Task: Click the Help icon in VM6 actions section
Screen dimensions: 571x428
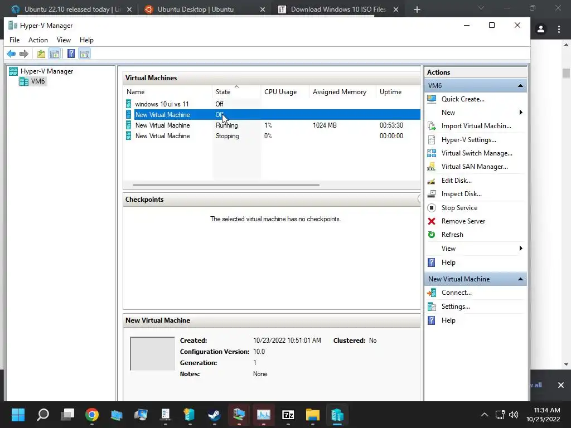Action: pos(432,262)
